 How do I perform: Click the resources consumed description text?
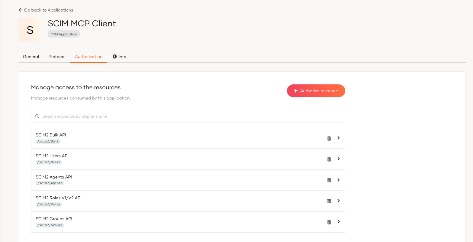(x=81, y=98)
